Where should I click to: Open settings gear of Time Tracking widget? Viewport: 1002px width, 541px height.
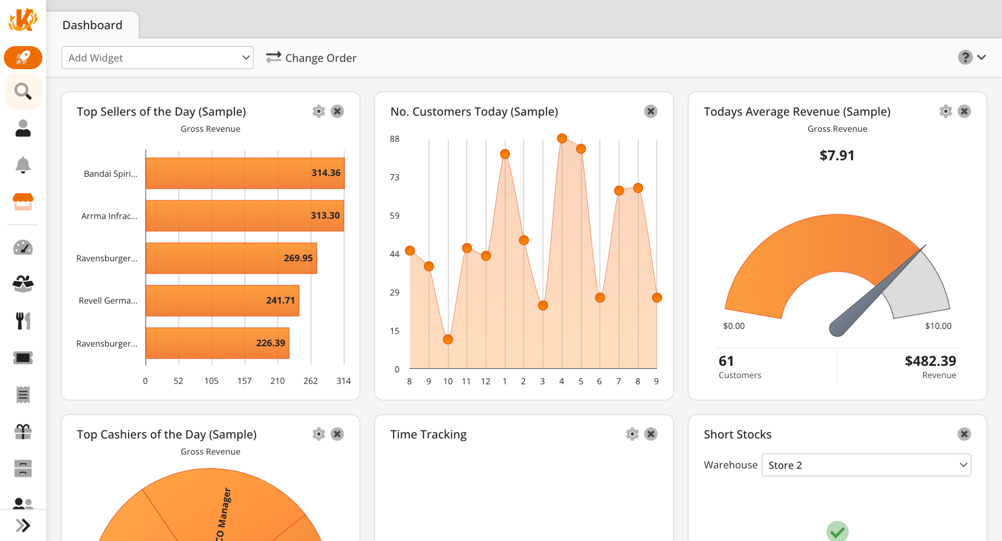coord(632,434)
